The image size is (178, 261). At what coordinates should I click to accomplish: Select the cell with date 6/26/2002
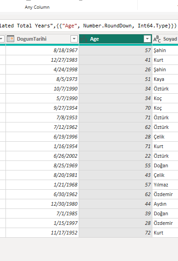43,156
